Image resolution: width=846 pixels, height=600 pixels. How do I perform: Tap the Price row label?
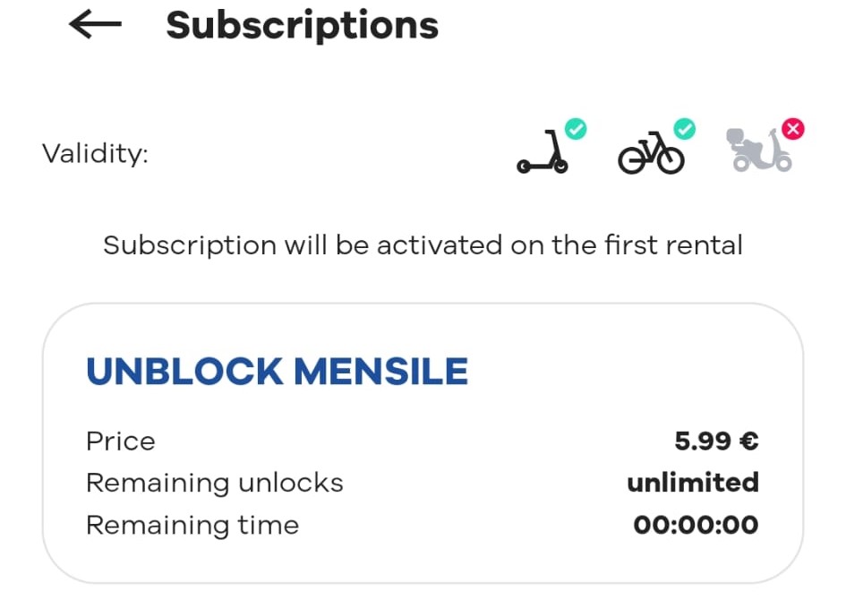point(121,441)
